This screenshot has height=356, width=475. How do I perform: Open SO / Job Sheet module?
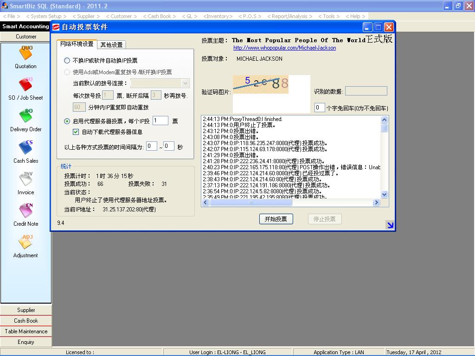point(26,85)
